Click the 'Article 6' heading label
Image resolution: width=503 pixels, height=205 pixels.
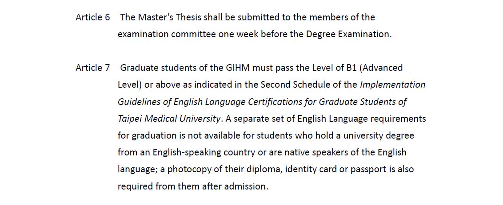point(93,17)
